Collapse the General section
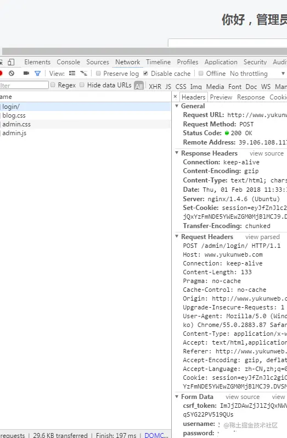The image size is (287, 438). (177, 106)
